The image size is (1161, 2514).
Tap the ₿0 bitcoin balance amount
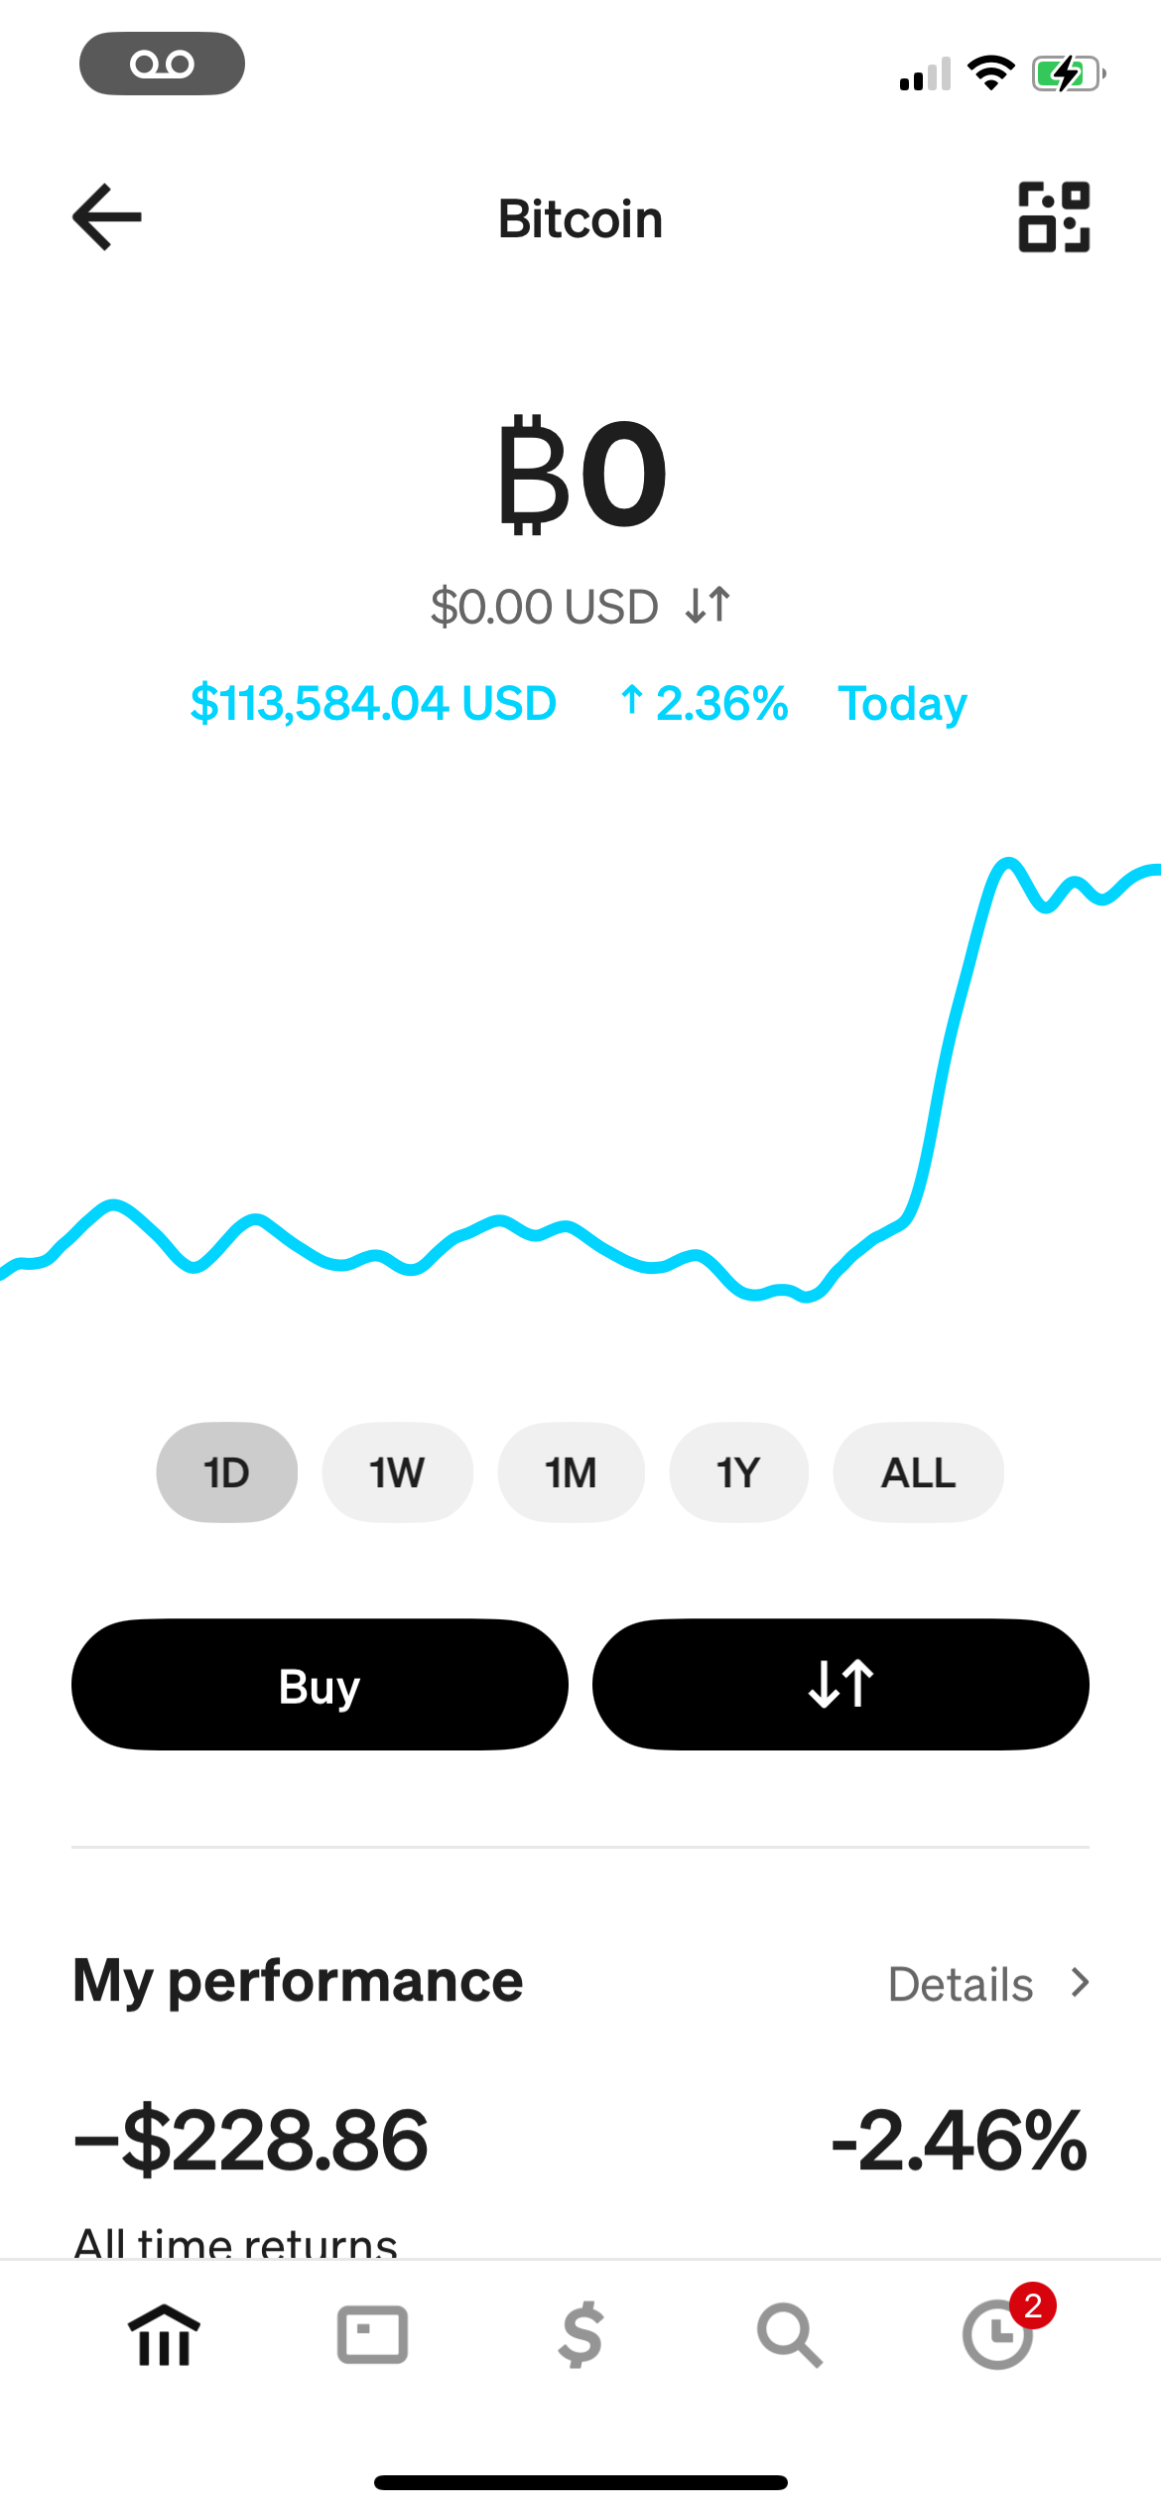(x=581, y=474)
